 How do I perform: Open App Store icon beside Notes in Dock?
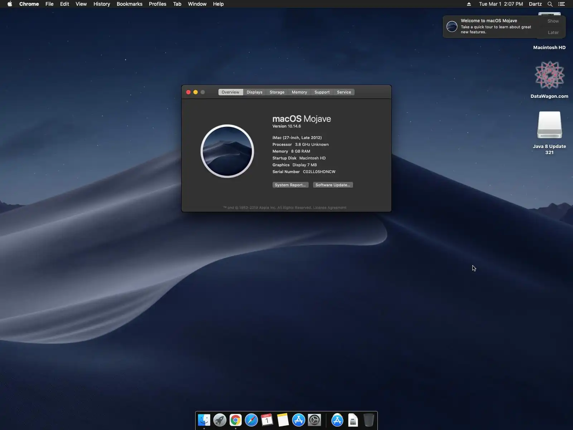(299, 420)
